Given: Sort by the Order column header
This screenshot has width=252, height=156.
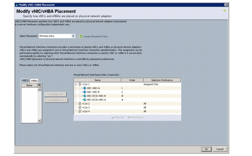Looking at the screenshot, I should 132,80.
